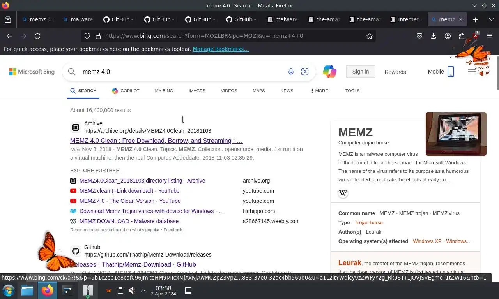499x299 pixels.
Task: Click the Trojan horse type link
Action: tap(368, 222)
